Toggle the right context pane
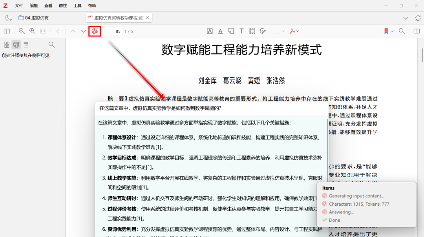The height and width of the screenshot is (237, 424). (417, 31)
